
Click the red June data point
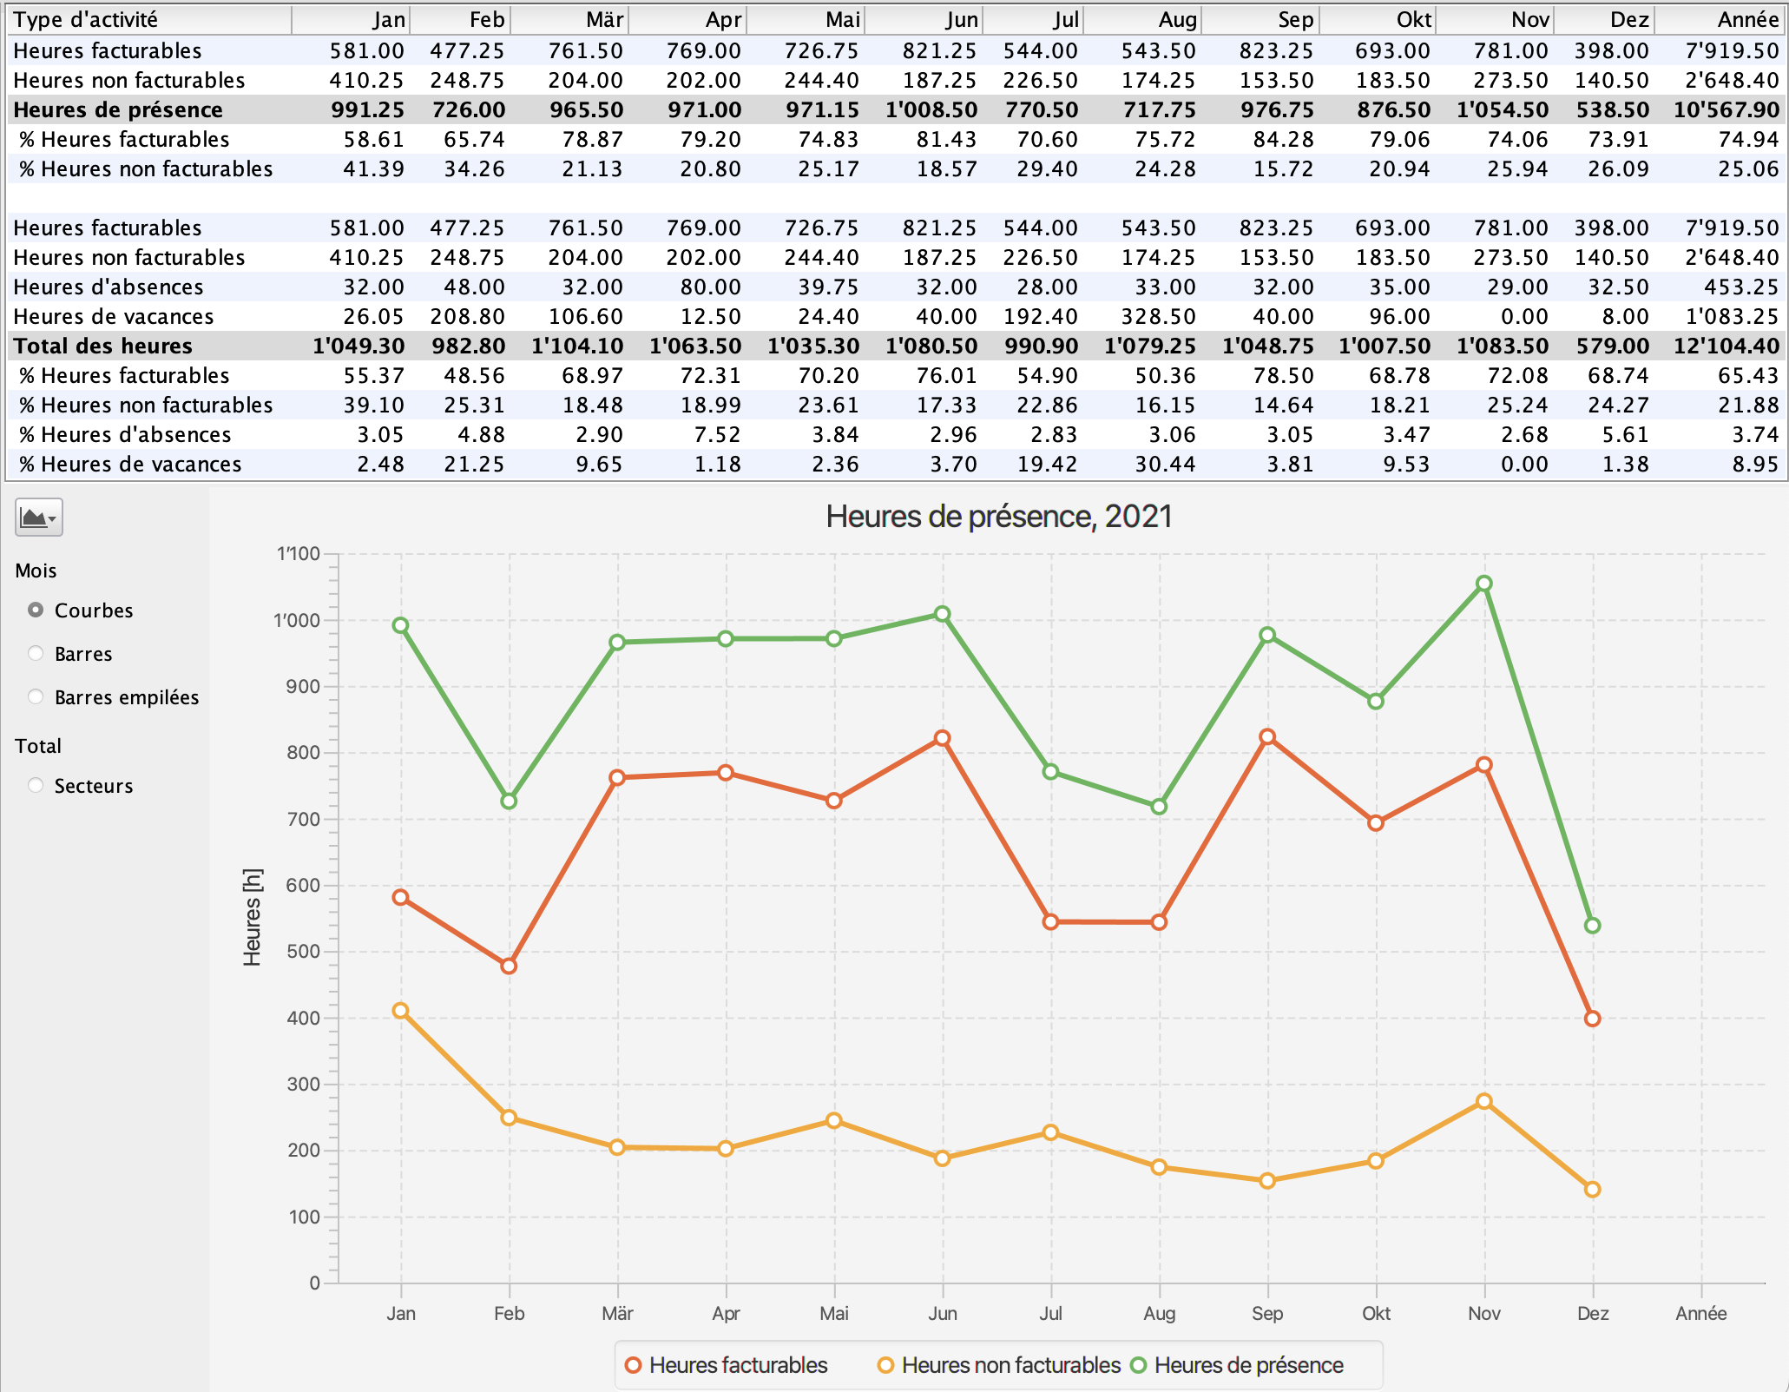tap(943, 738)
